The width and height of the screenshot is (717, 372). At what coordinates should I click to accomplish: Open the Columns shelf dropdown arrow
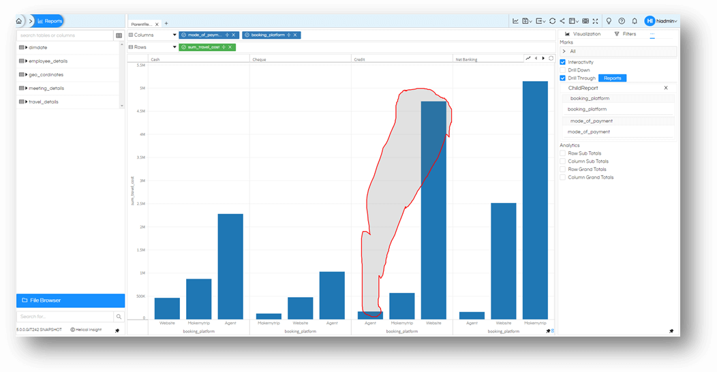(174, 35)
